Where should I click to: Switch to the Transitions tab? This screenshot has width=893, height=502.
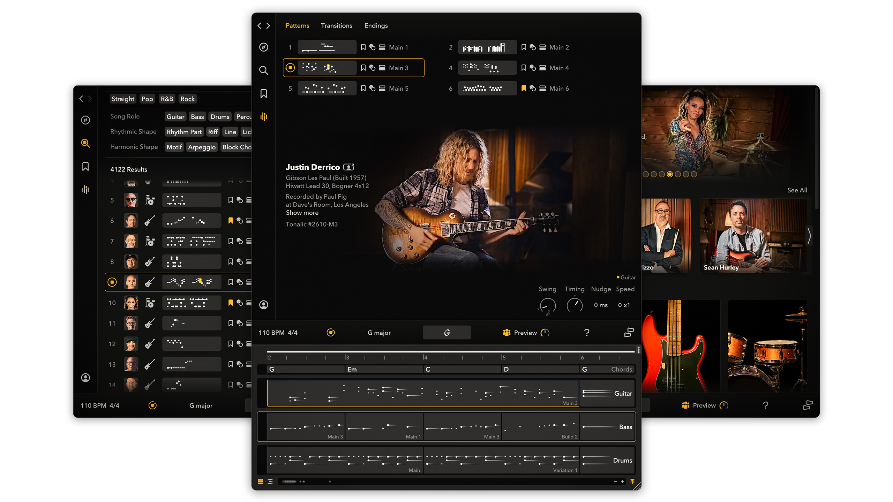coord(336,25)
